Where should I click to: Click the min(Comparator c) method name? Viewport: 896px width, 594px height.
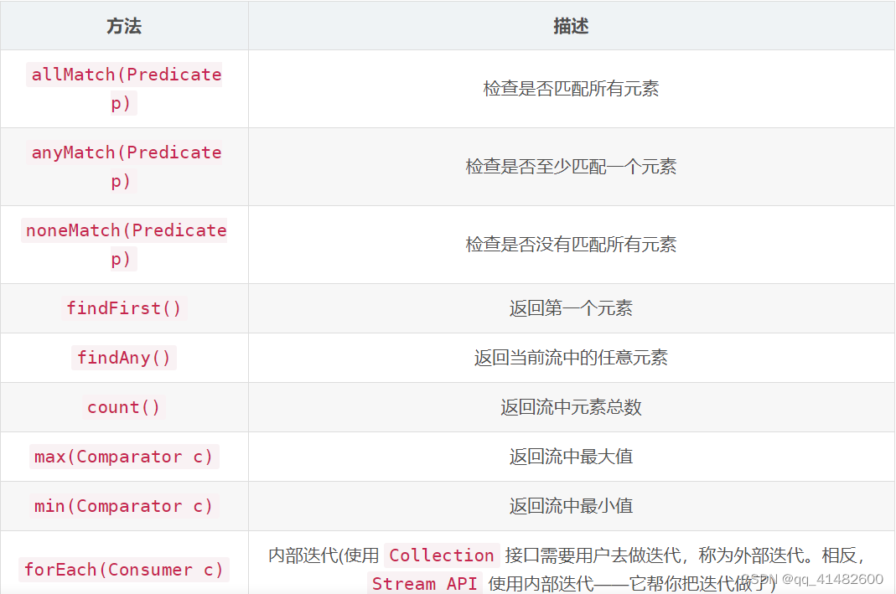click(x=123, y=505)
